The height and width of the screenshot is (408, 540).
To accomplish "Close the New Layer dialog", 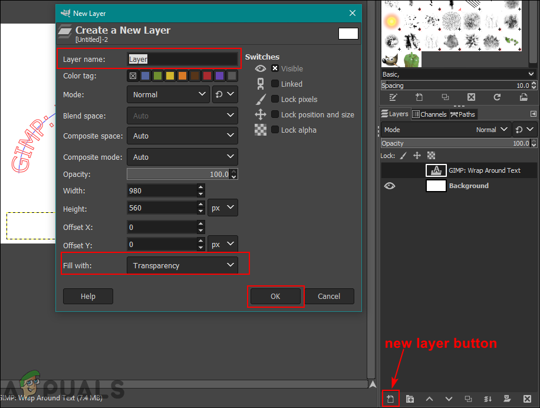I will pyautogui.click(x=353, y=13).
